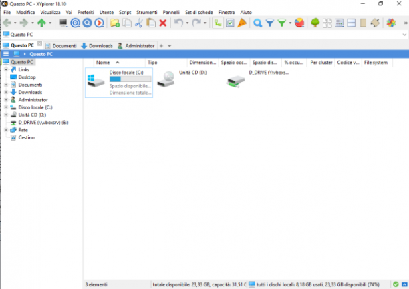Click the red X Delete icon
This screenshot has width=409, height=289.
point(163,23)
